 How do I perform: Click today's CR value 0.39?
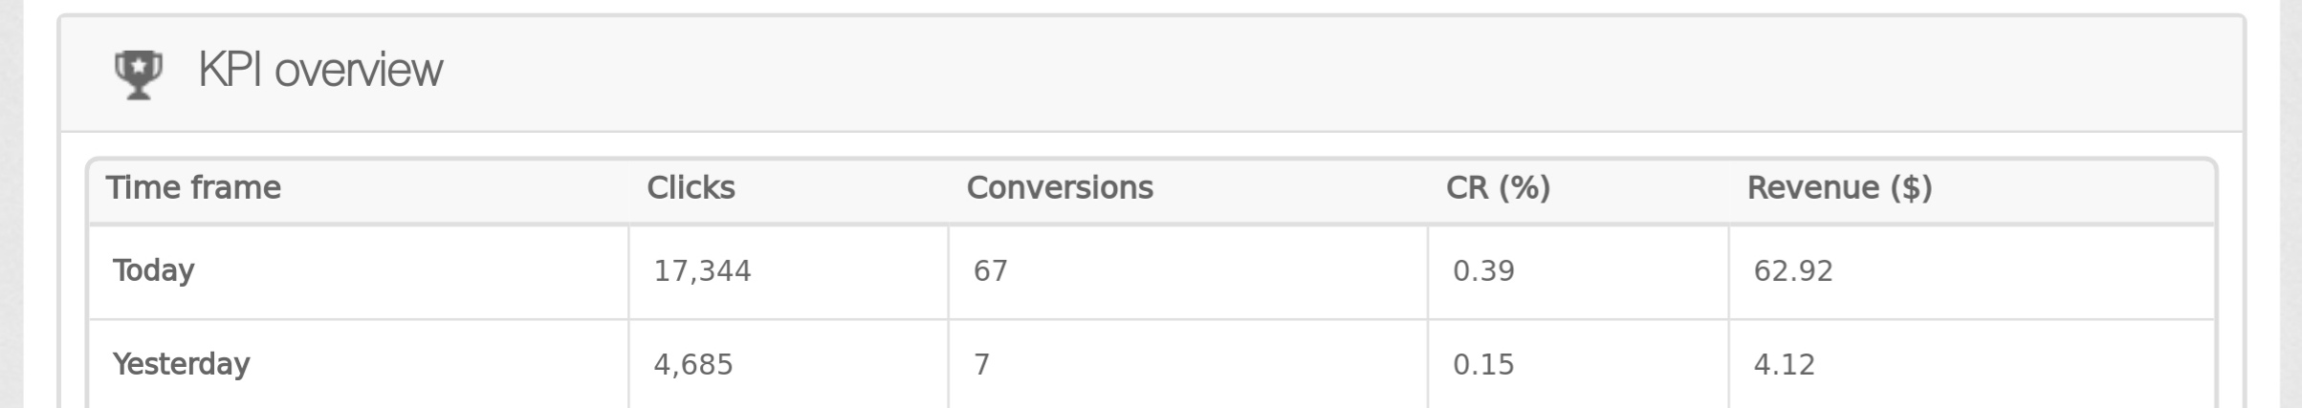coord(1483,272)
